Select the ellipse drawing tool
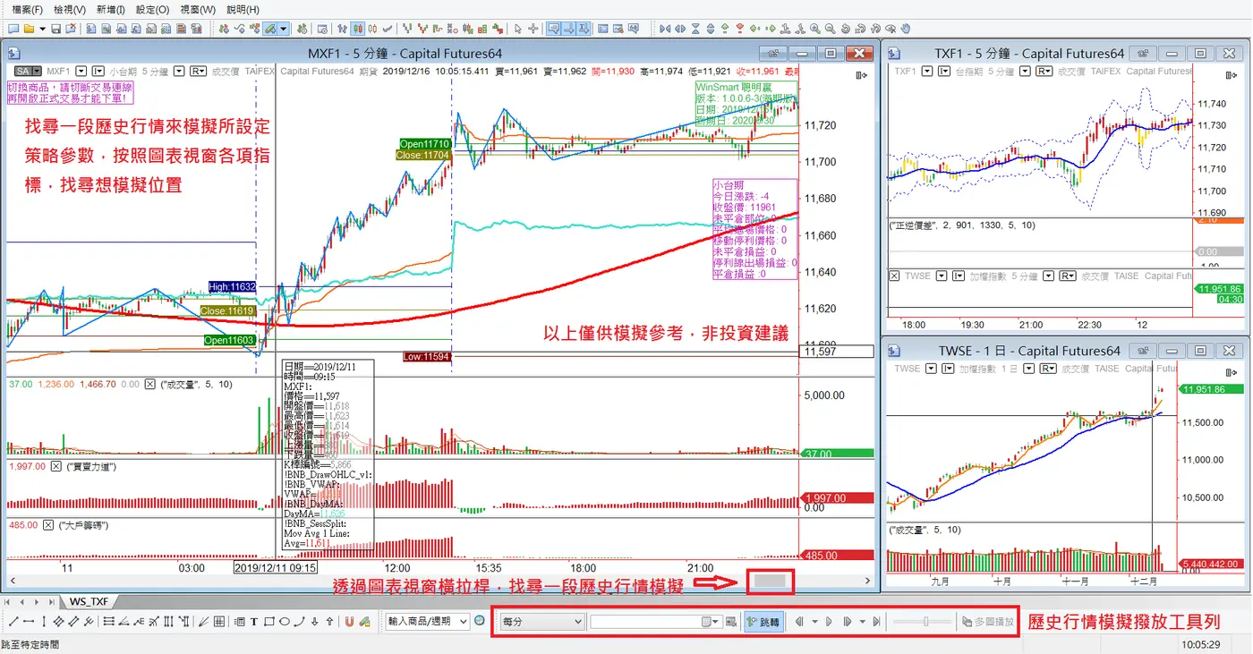 285,621
